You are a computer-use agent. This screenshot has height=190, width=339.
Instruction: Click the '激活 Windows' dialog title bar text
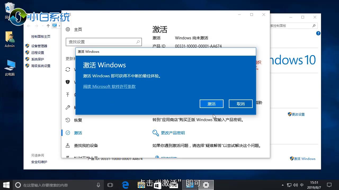(x=88, y=51)
